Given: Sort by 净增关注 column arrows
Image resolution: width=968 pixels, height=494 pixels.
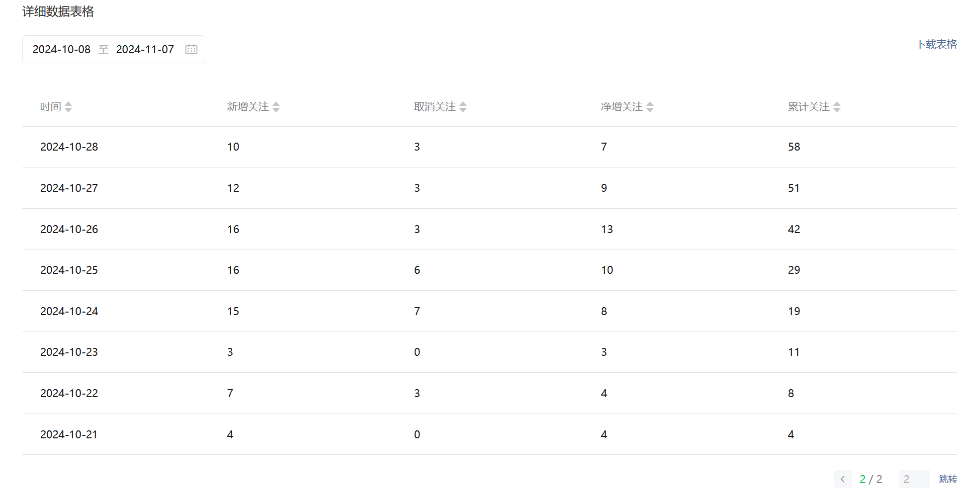Looking at the screenshot, I should pos(650,107).
